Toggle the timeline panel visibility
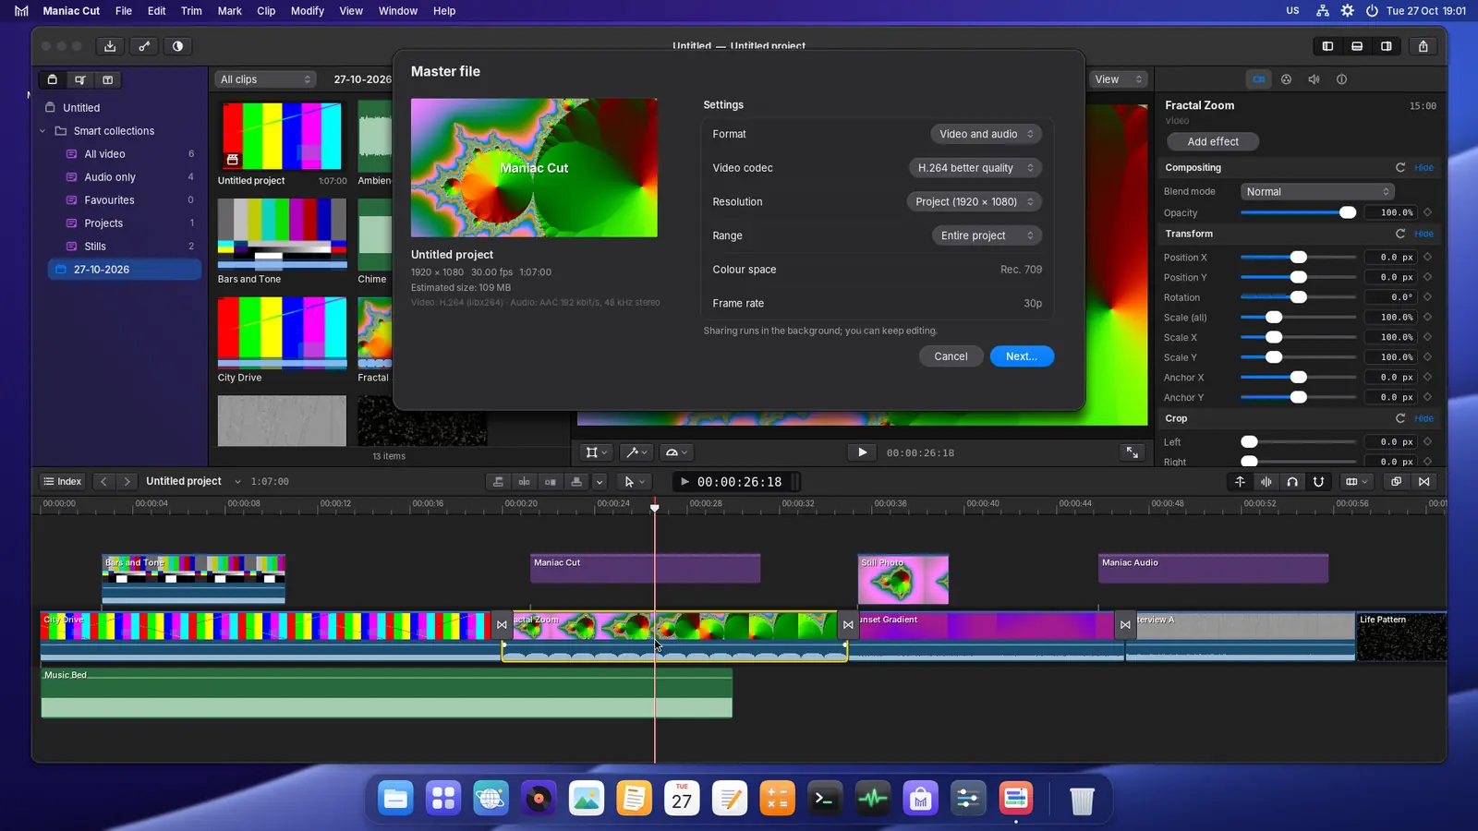This screenshot has height=831, width=1478. coord(1357,46)
